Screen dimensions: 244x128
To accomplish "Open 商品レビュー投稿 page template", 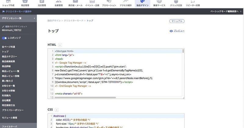I will [11, 76].
